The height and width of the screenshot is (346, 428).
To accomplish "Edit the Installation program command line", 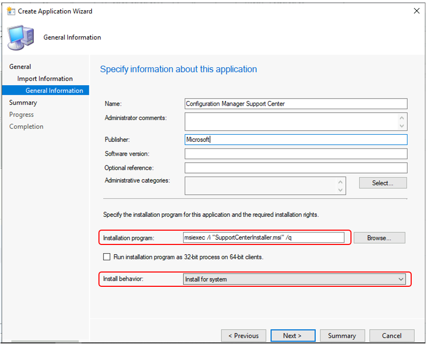I will pyautogui.click(x=264, y=238).
